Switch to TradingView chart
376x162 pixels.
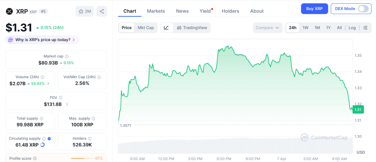[192, 28]
